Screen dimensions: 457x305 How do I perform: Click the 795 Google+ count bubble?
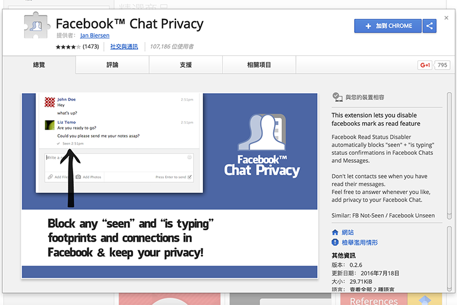pyautogui.click(x=442, y=65)
